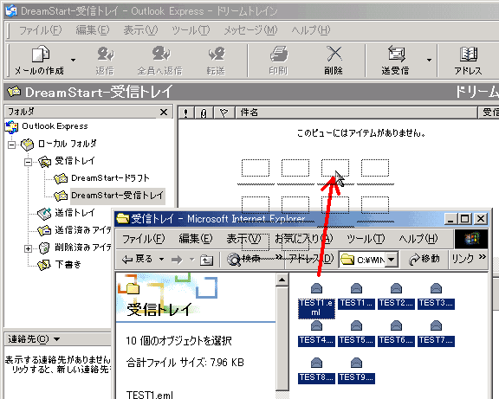Select the TEST2 mail file icon

point(396,288)
